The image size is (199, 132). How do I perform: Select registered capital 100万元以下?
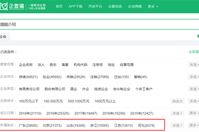(29, 101)
